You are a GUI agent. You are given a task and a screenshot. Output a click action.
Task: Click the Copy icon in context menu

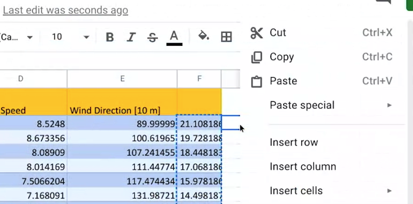256,57
